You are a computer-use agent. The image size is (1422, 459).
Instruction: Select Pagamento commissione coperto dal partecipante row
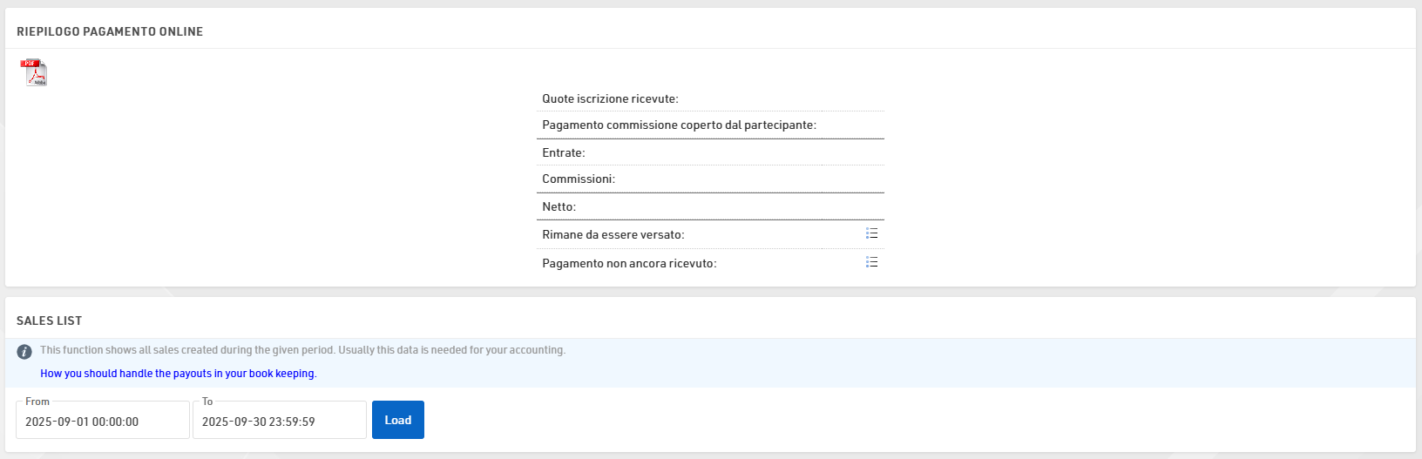(x=679, y=125)
